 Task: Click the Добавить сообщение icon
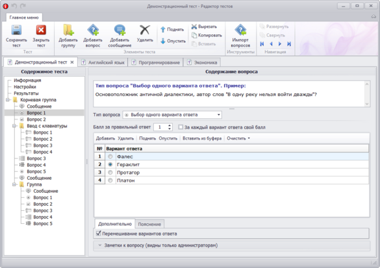120,30
